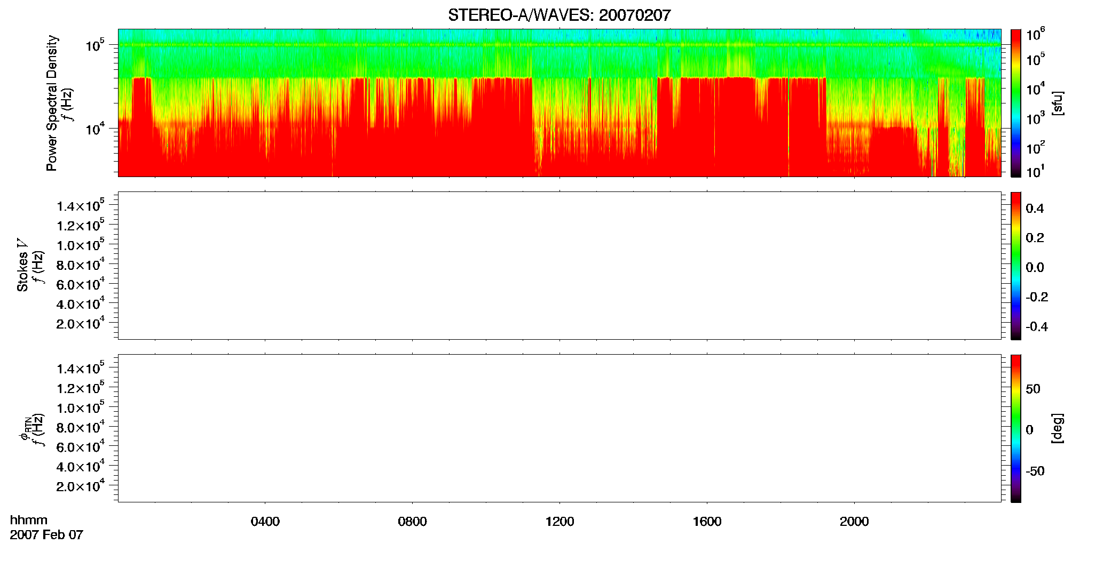Click the 10^1 label on sfu colorbar
This screenshot has width=1119, height=576.
click(x=1035, y=171)
